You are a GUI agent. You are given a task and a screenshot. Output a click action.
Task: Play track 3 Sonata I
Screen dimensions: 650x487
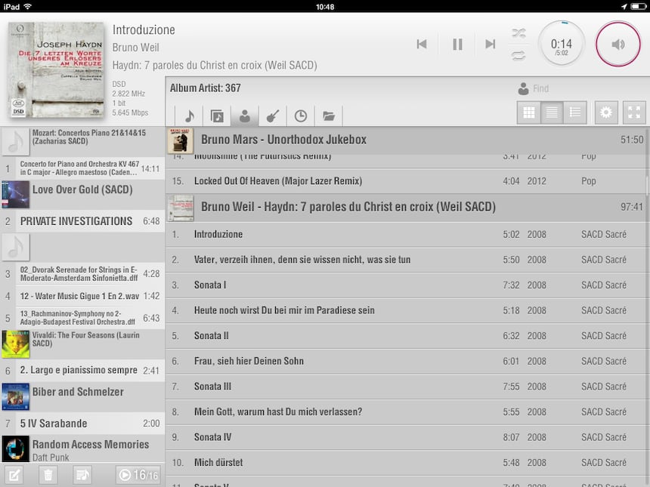tap(407, 285)
